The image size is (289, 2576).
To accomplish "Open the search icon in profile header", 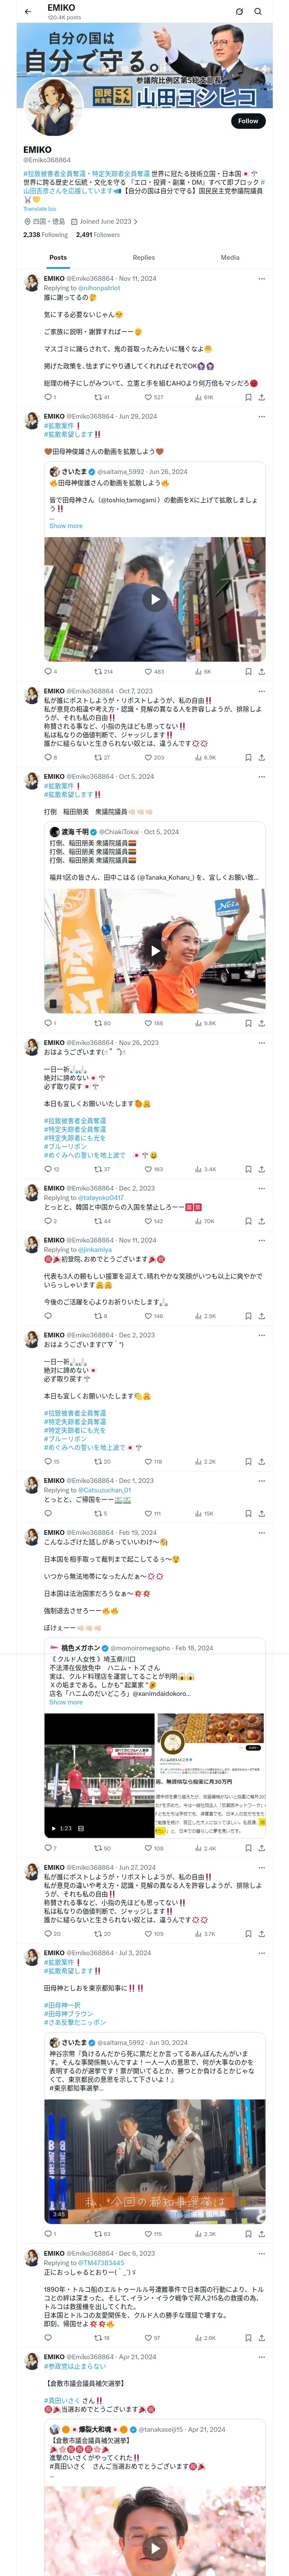I will pos(258,12).
